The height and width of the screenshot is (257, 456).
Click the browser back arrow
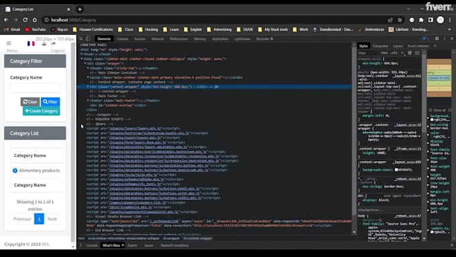(6, 19)
